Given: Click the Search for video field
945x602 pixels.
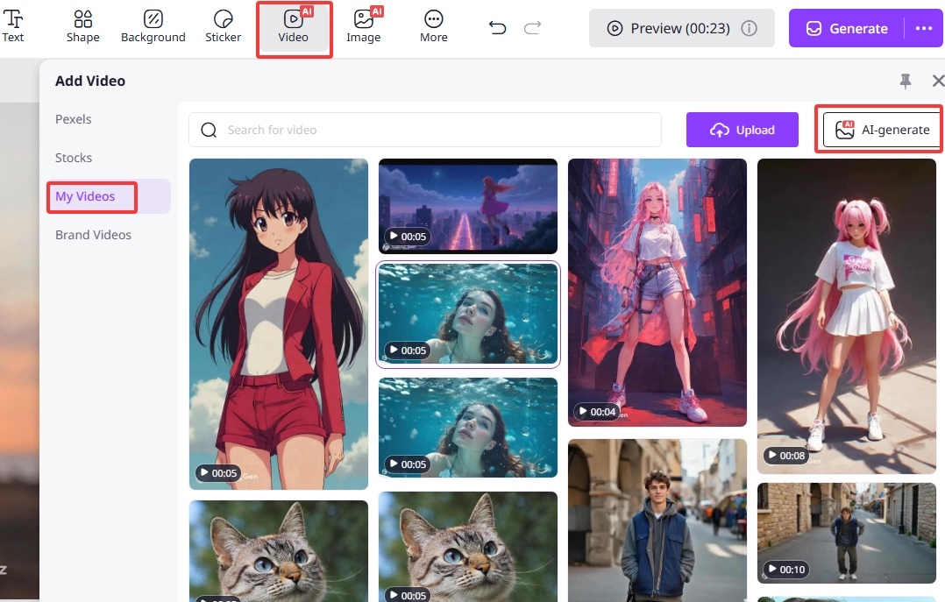Looking at the screenshot, I should [x=424, y=129].
